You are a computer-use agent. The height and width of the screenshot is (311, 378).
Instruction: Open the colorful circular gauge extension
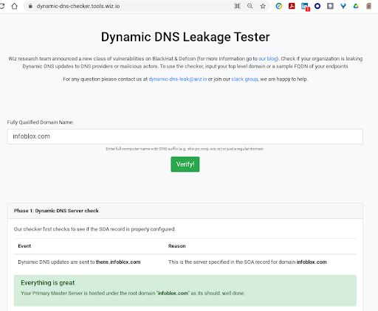279,6
